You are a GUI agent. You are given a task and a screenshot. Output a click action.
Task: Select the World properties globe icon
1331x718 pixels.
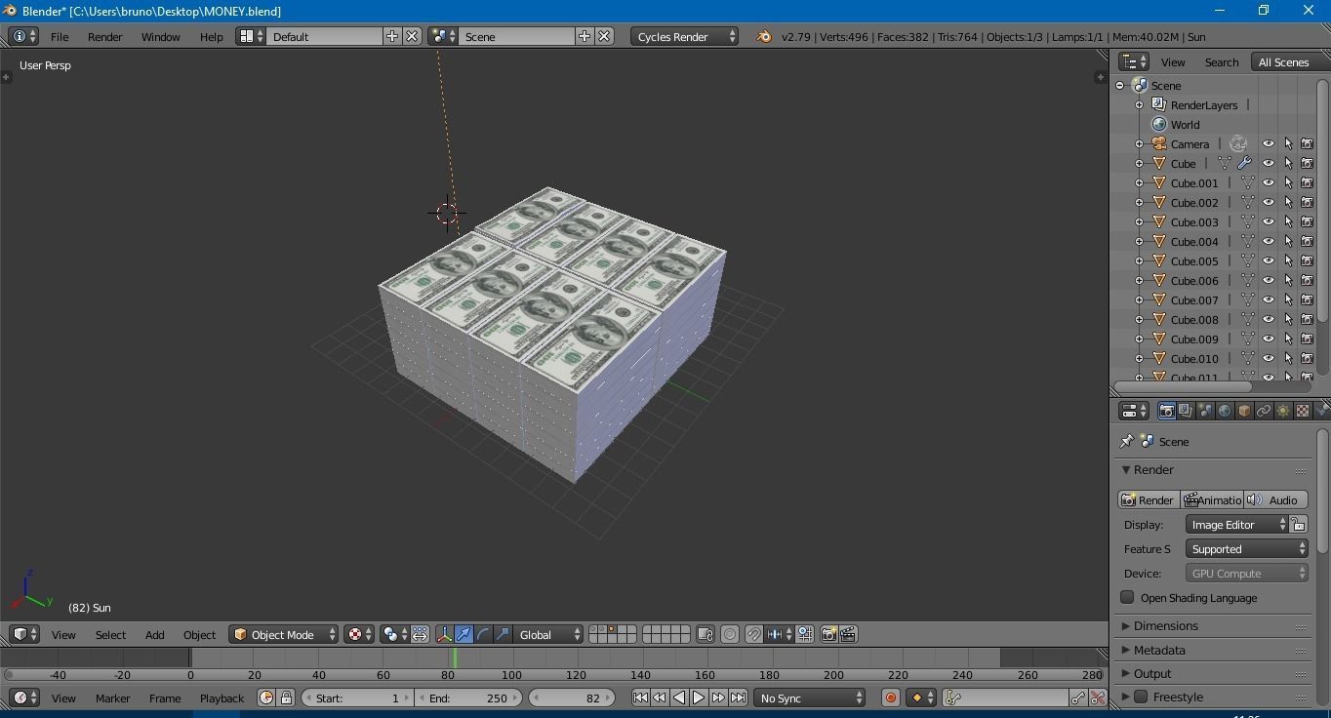click(x=1224, y=411)
